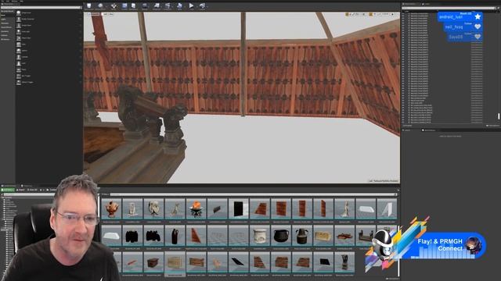The width and height of the screenshot is (501, 281).
Task: Open the viewport Show menu
Action: pyautogui.click(x=111, y=14)
